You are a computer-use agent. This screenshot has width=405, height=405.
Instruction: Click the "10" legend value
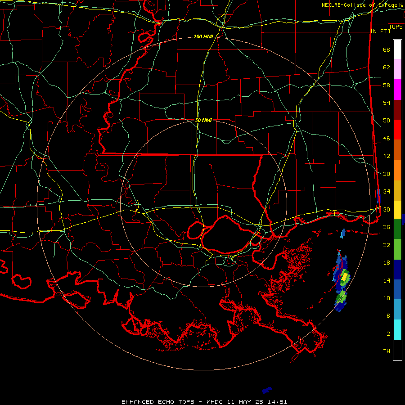pyautogui.click(x=387, y=298)
